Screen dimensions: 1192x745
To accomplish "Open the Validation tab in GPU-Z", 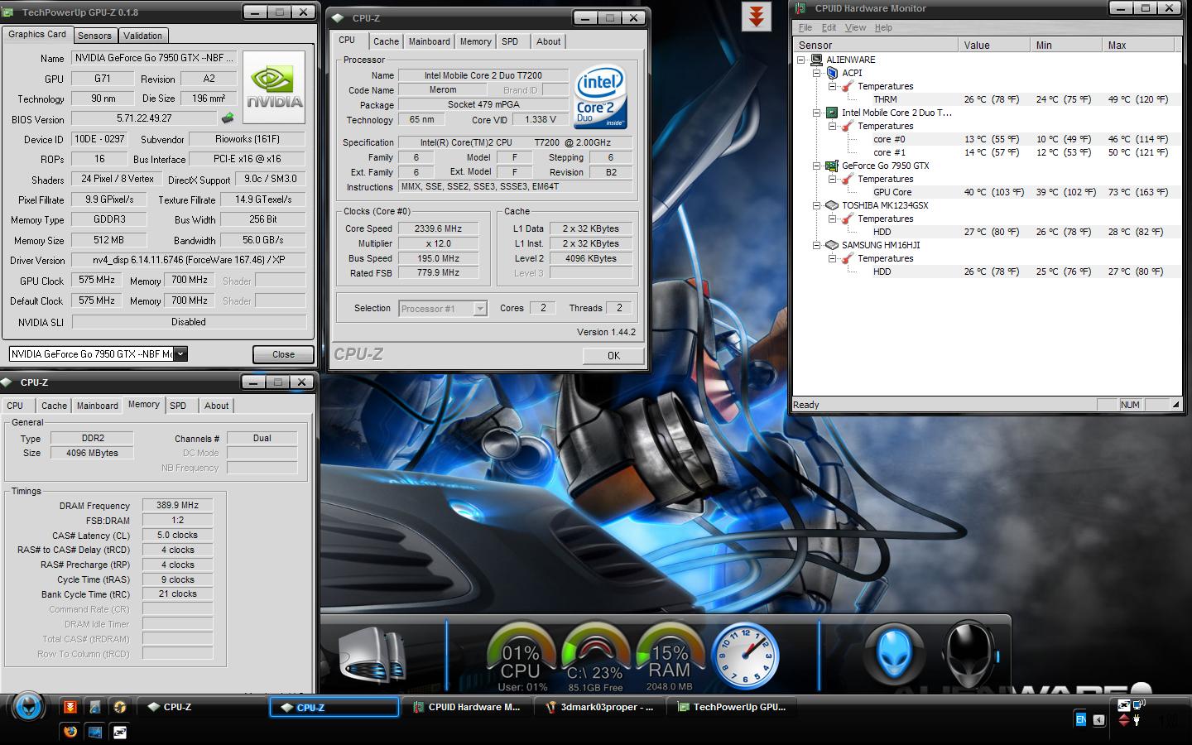I will pyautogui.click(x=142, y=36).
